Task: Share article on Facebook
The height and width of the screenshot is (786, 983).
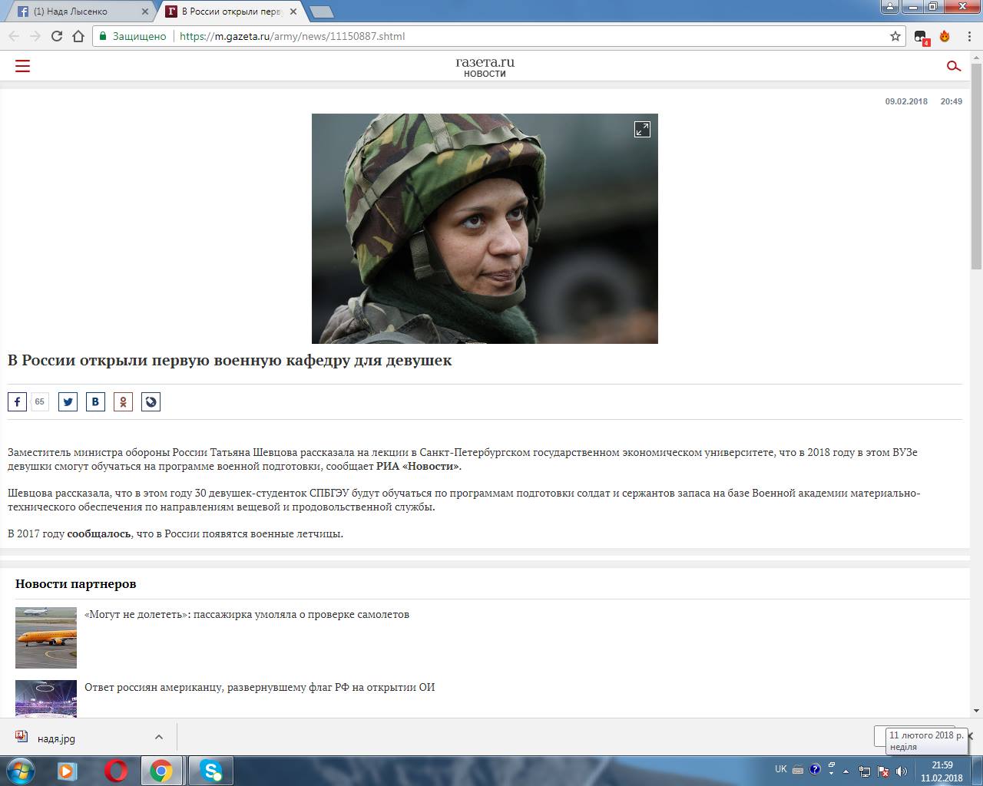Action: (17, 401)
